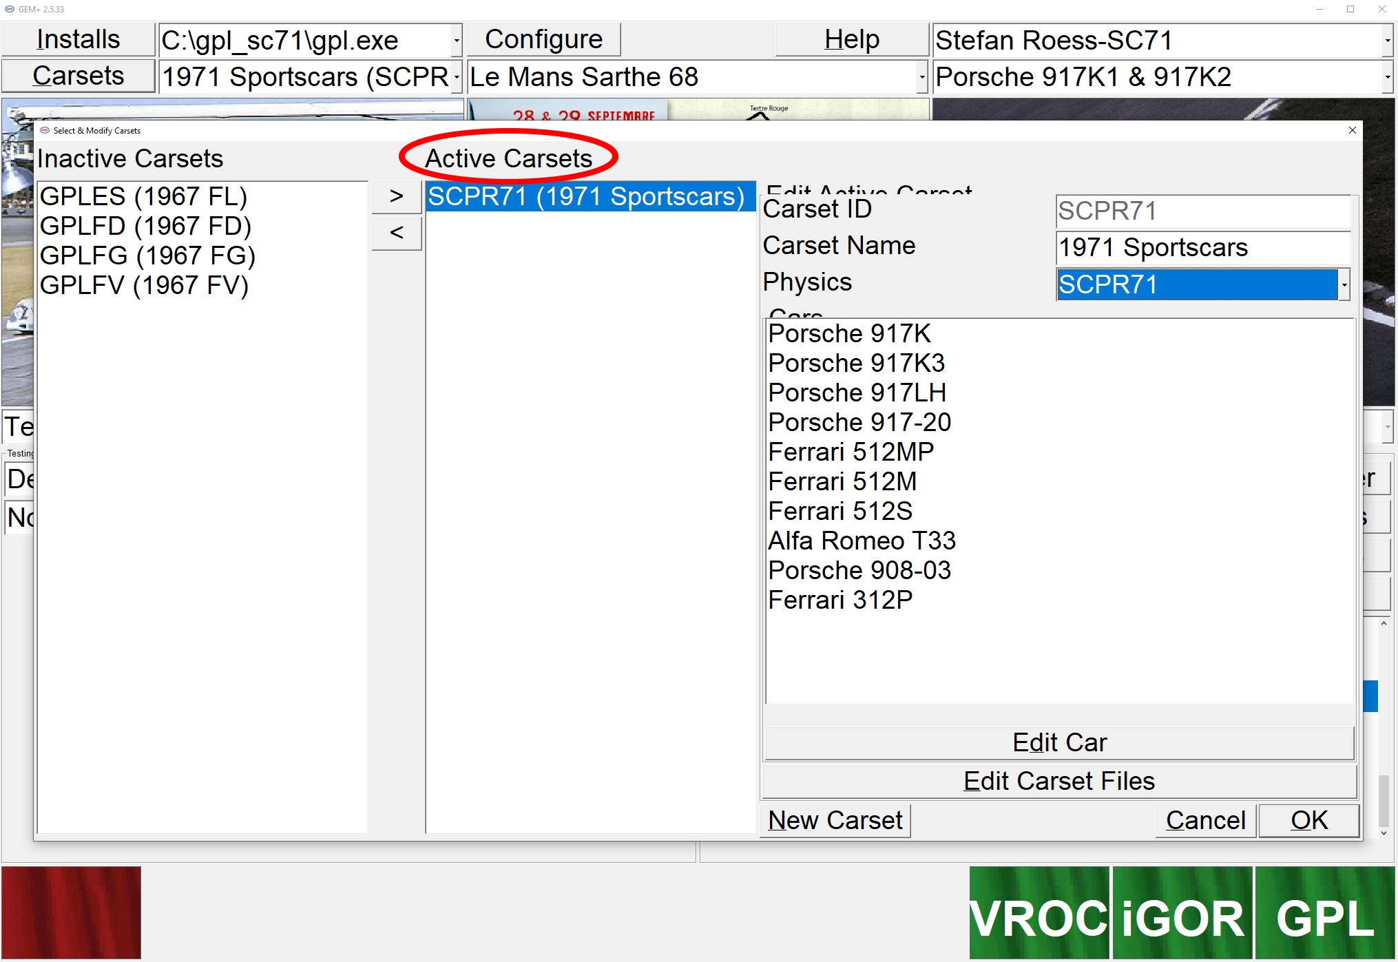The image size is (1398, 962).
Task: Open the Le Mans Sarthe 68 track dropdown
Action: click(x=921, y=76)
